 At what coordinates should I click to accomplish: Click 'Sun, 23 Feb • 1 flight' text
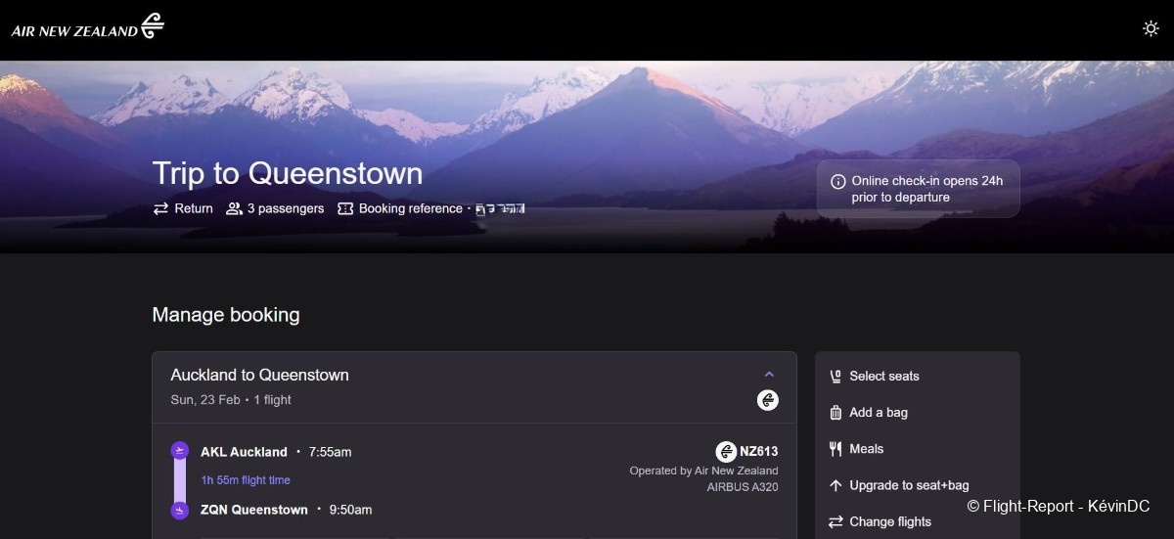(x=231, y=399)
